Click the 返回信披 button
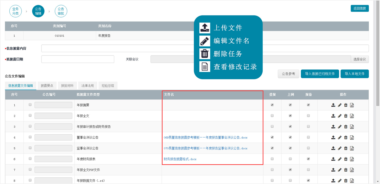This screenshot has width=380, height=184. click(360, 8)
